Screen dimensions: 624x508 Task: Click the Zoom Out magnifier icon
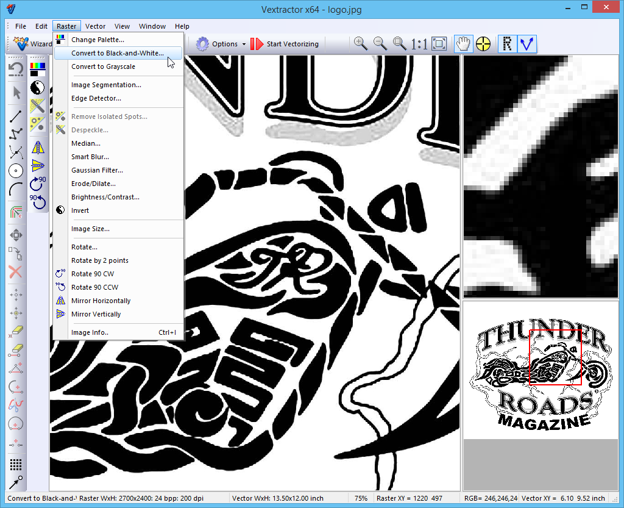point(380,43)
